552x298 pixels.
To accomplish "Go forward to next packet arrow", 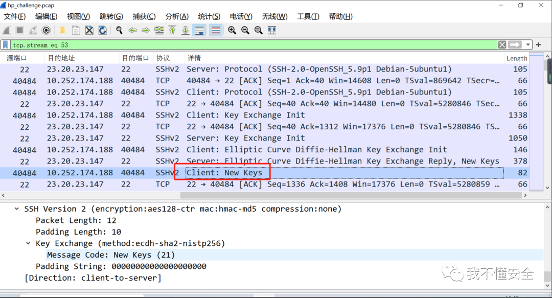I will click(146, 30).
